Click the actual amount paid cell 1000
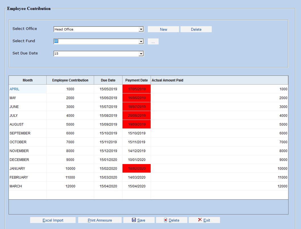This screenshot has width=301, height=229. tap(219, 89)
